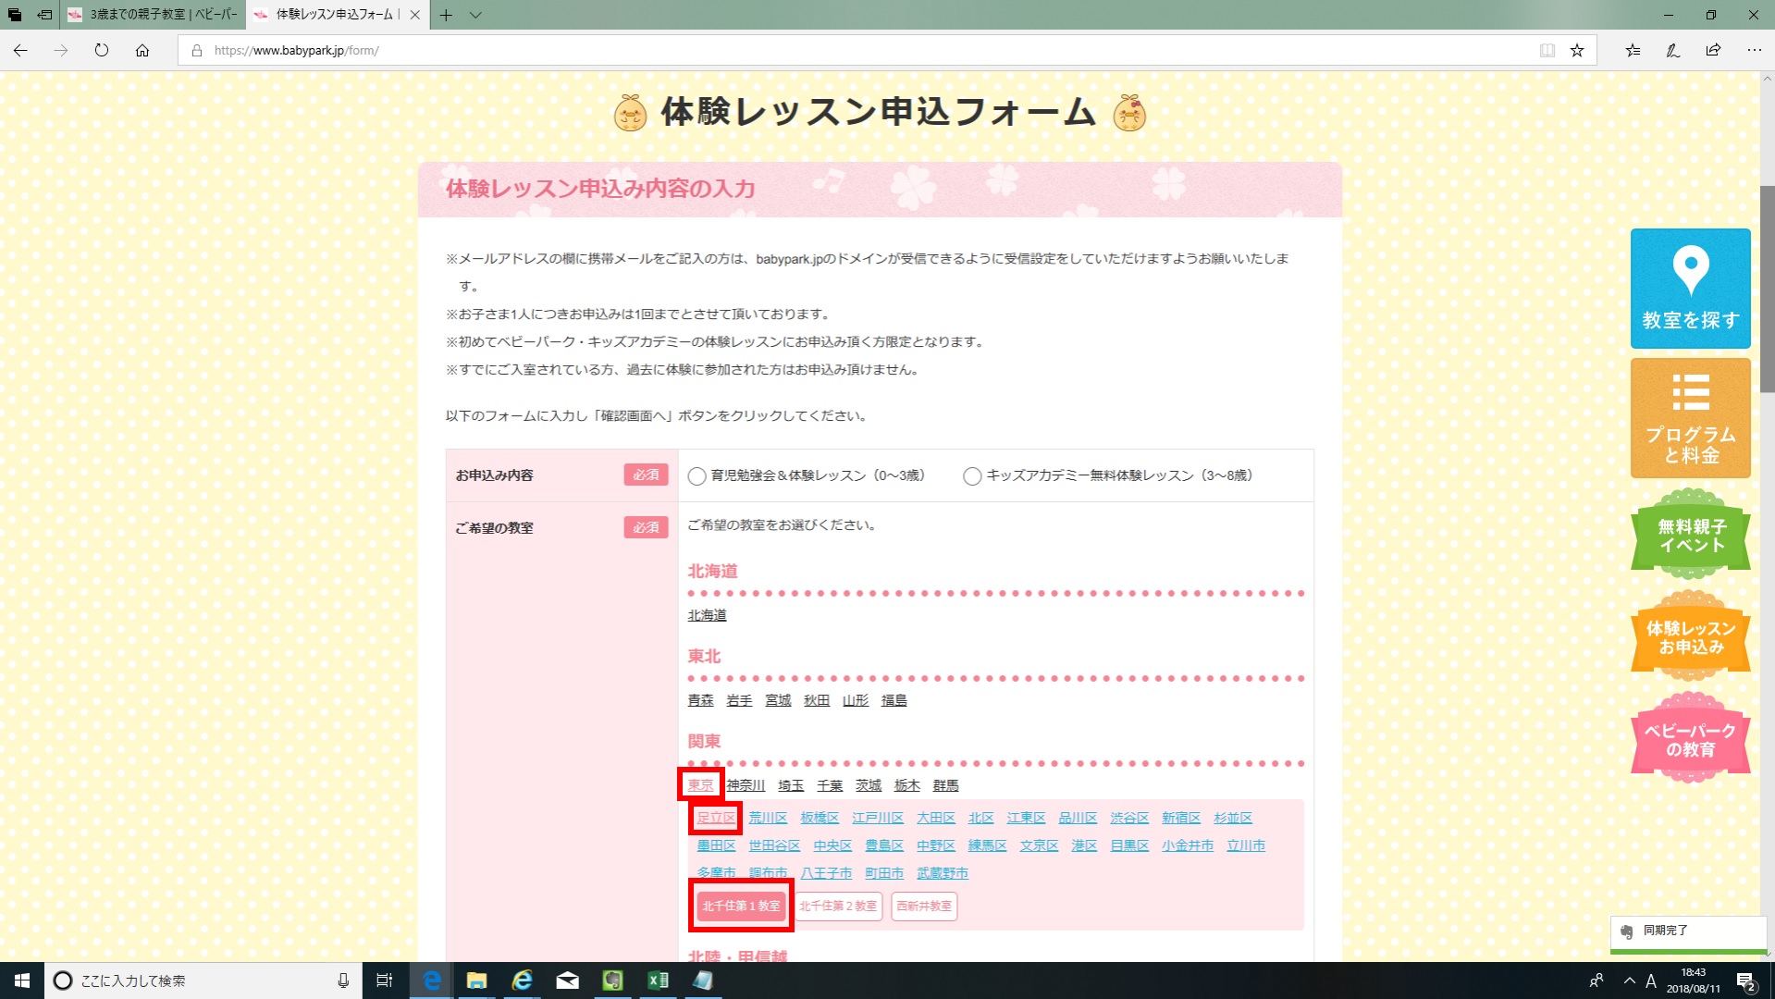
Task: Open Mail app from taskbar
Action: (567, 980)
